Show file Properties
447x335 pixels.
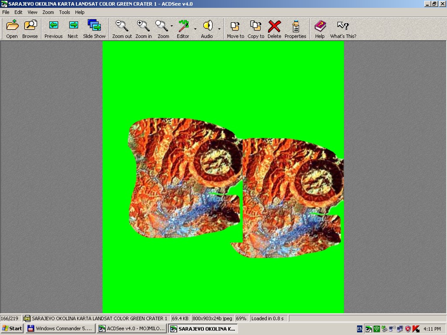(296, 29)
